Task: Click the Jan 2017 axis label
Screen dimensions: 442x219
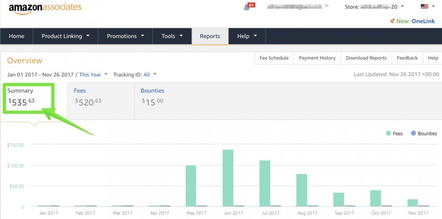Action: click(49, 213)
